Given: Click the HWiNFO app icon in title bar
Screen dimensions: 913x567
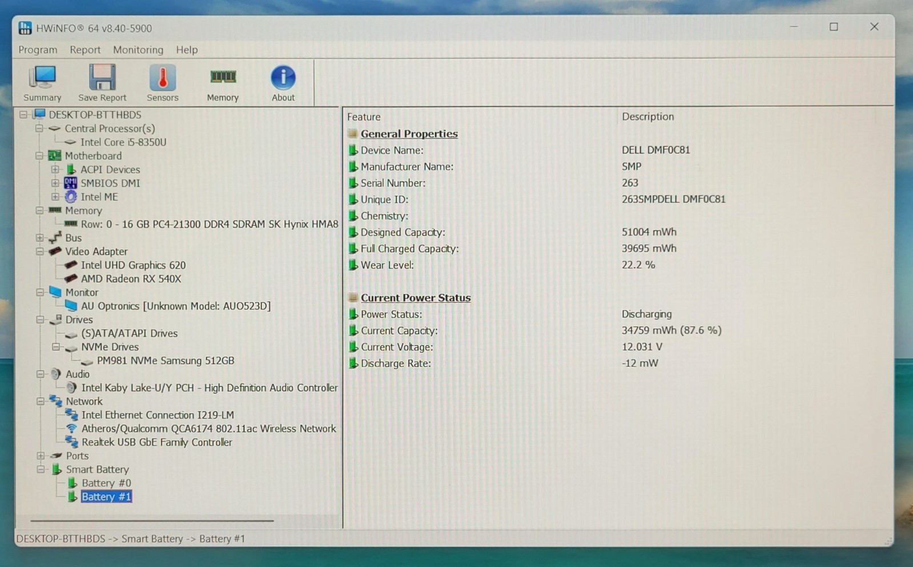Looking at the screenshot, I should point(25,28).
